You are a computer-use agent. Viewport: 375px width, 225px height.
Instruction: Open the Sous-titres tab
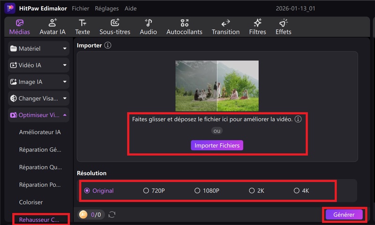(115, 27)
